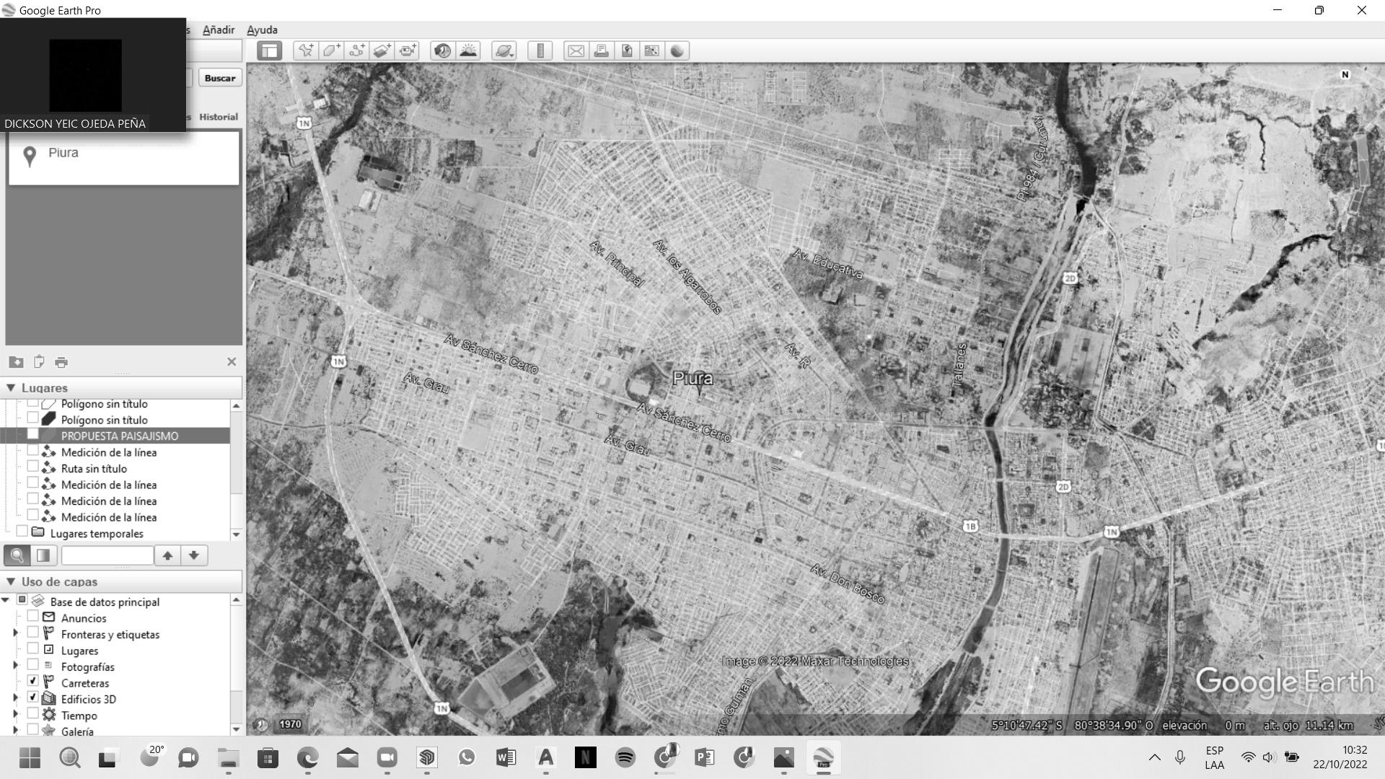Open Spotify from taskbar

(625, 757)
